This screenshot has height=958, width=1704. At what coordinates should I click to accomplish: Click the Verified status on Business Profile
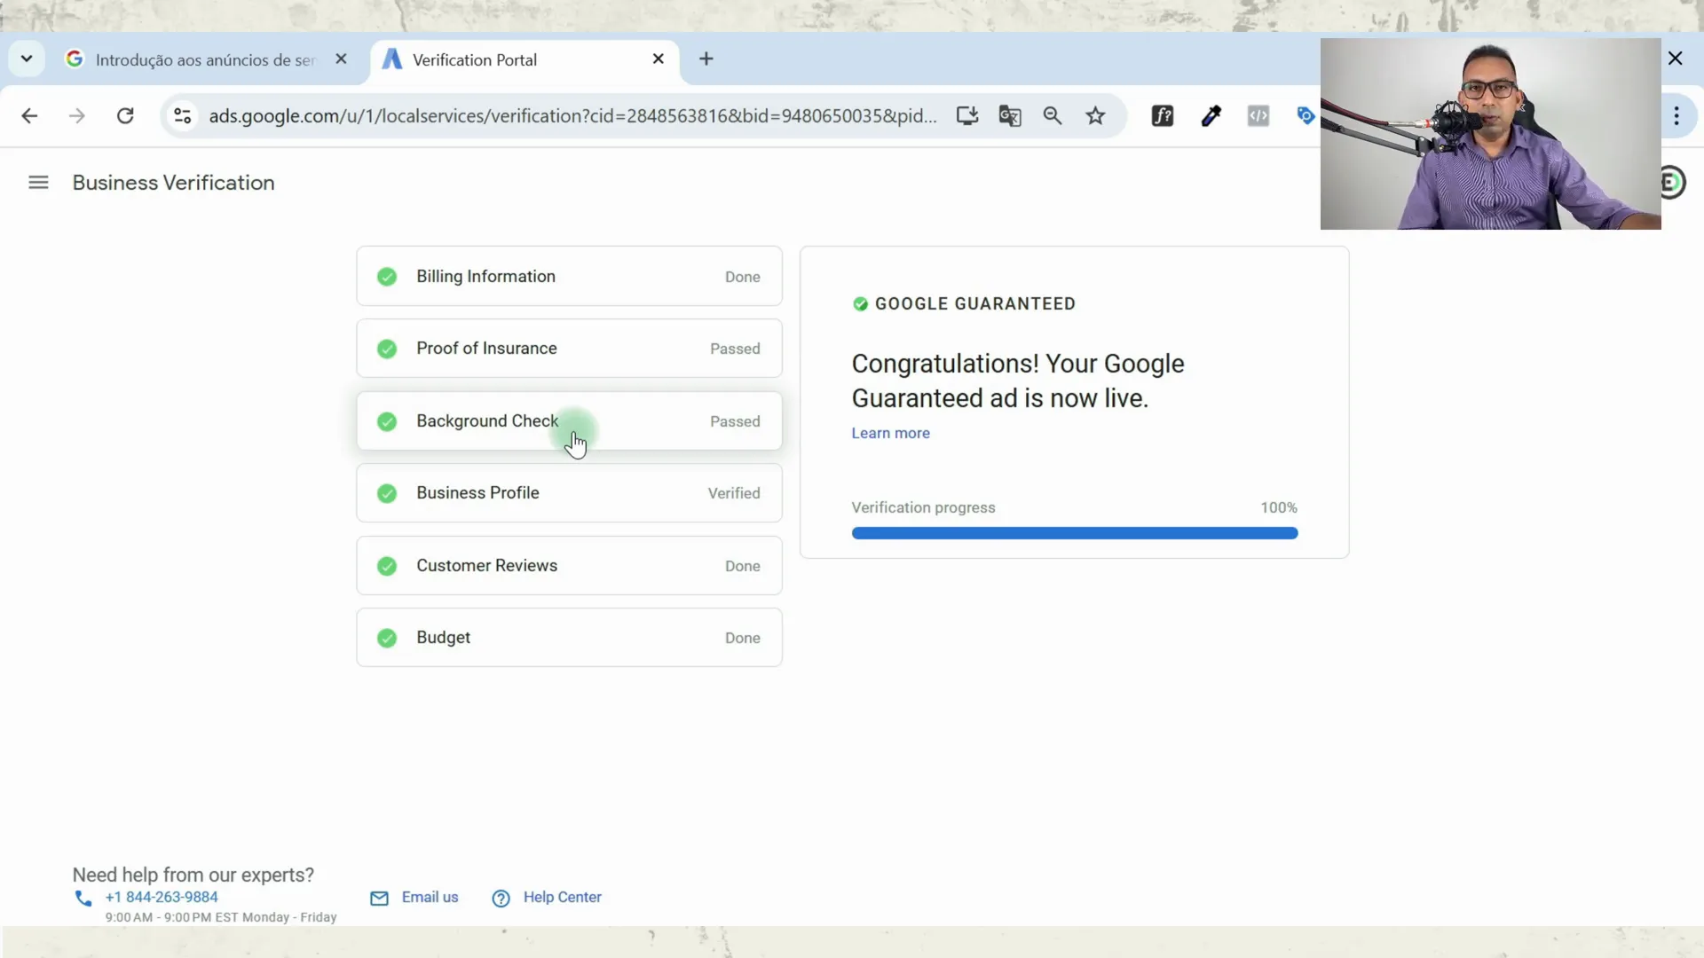(x=734, y=493)
